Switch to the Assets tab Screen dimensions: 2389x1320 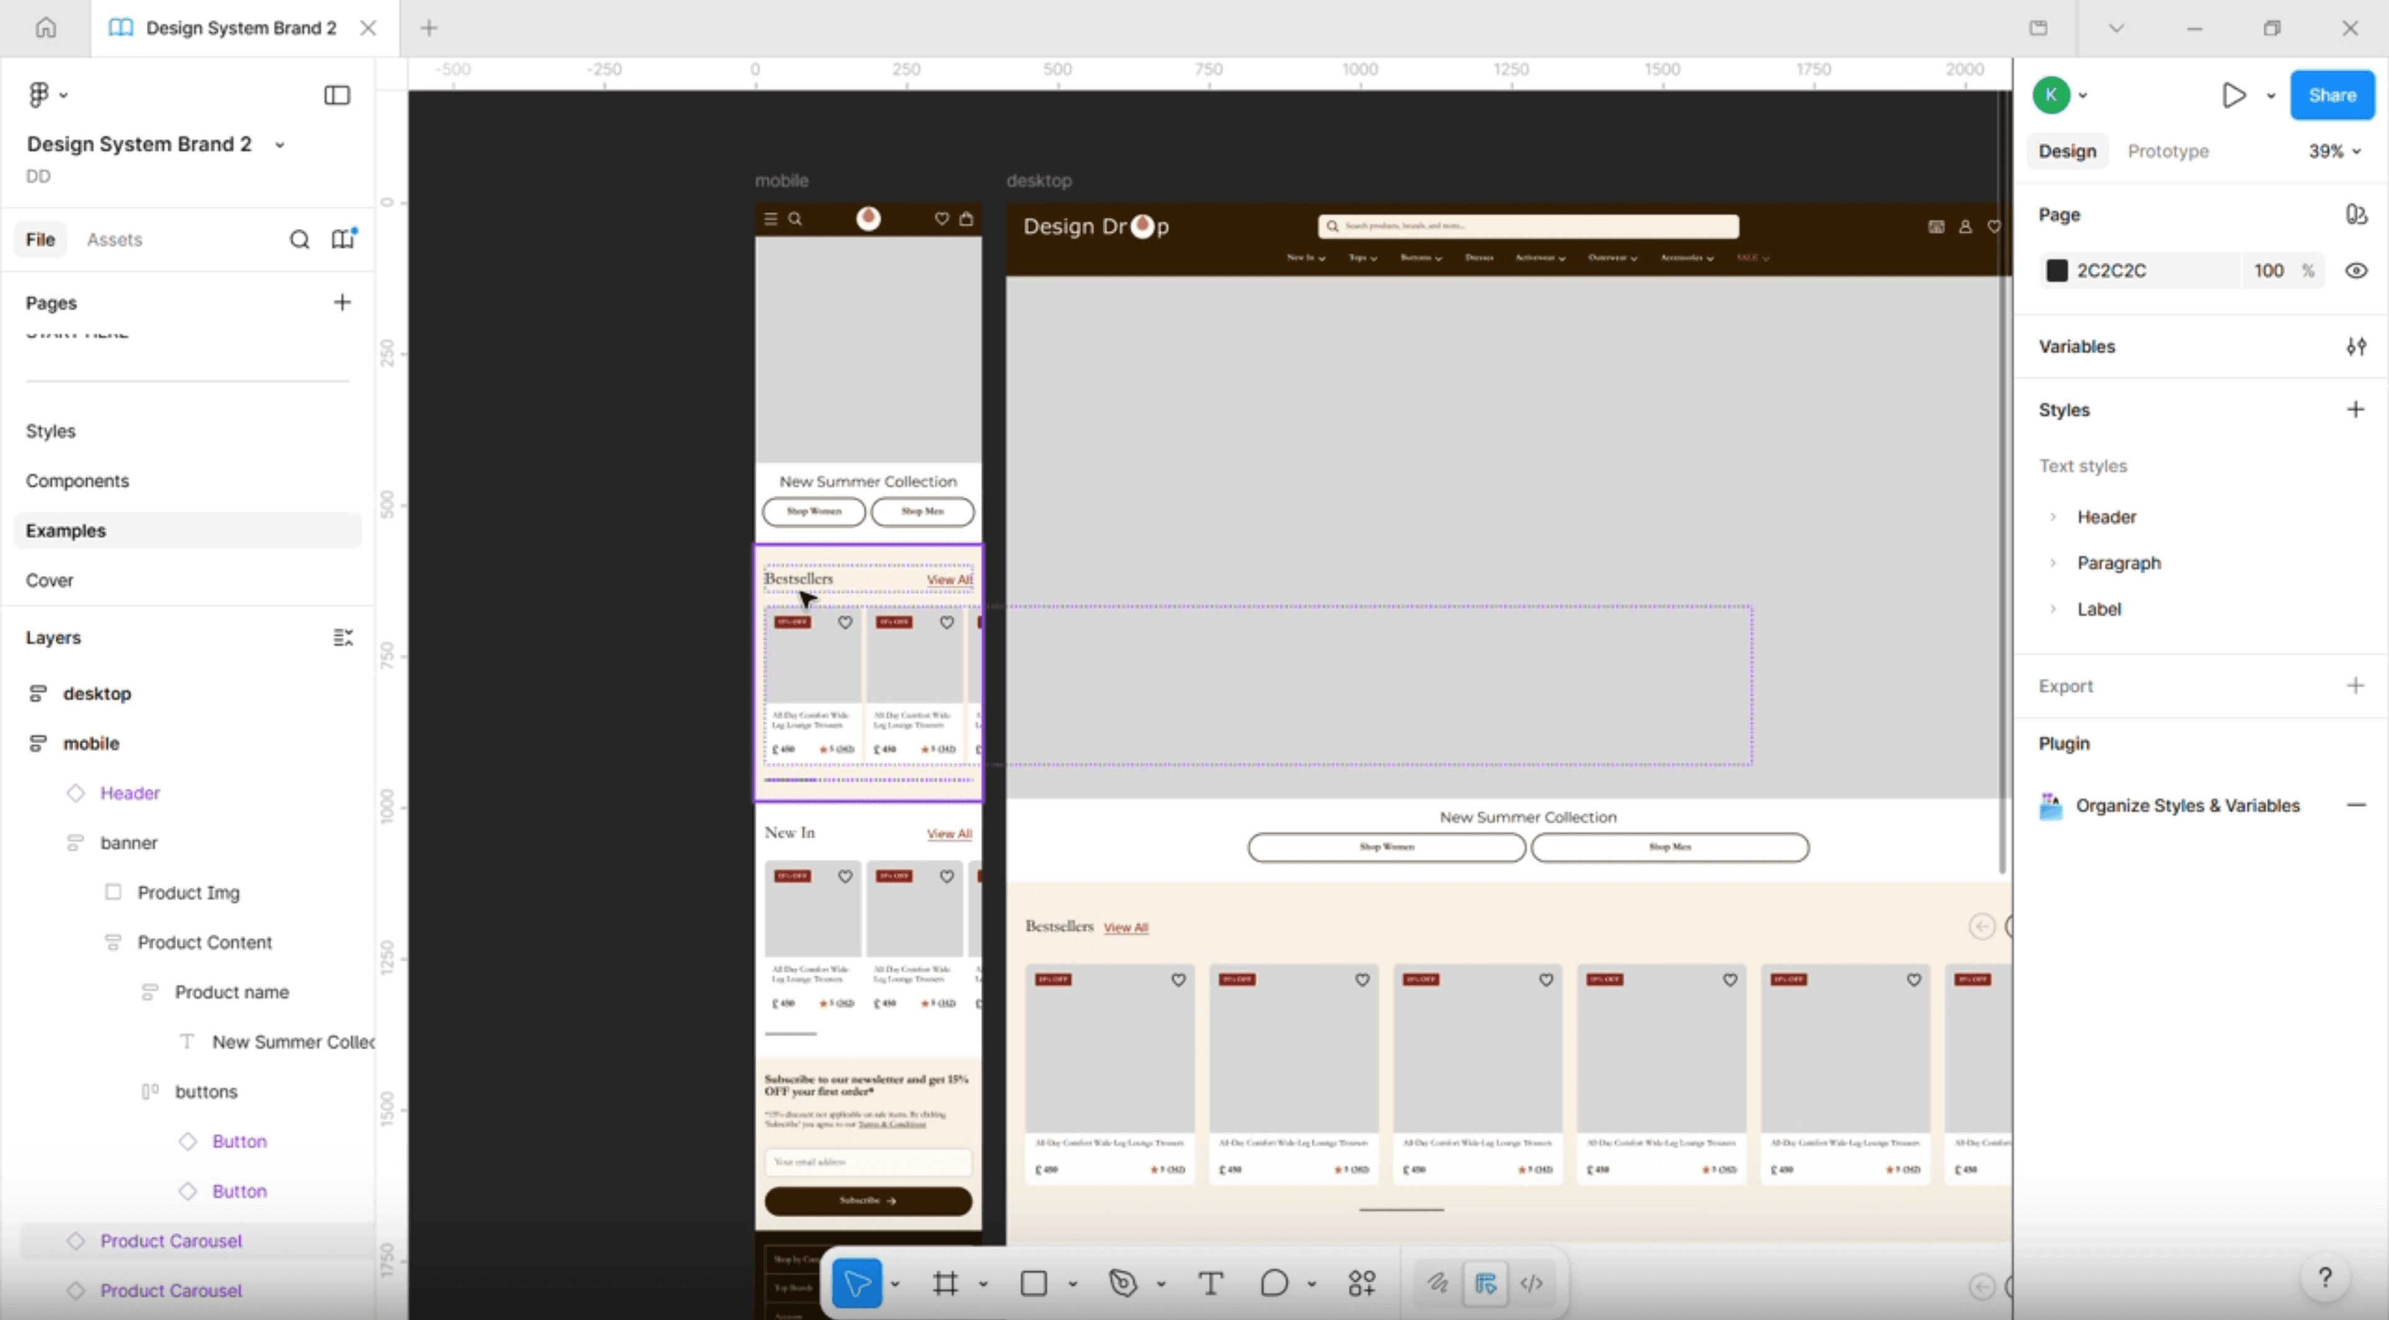[114, 239]
